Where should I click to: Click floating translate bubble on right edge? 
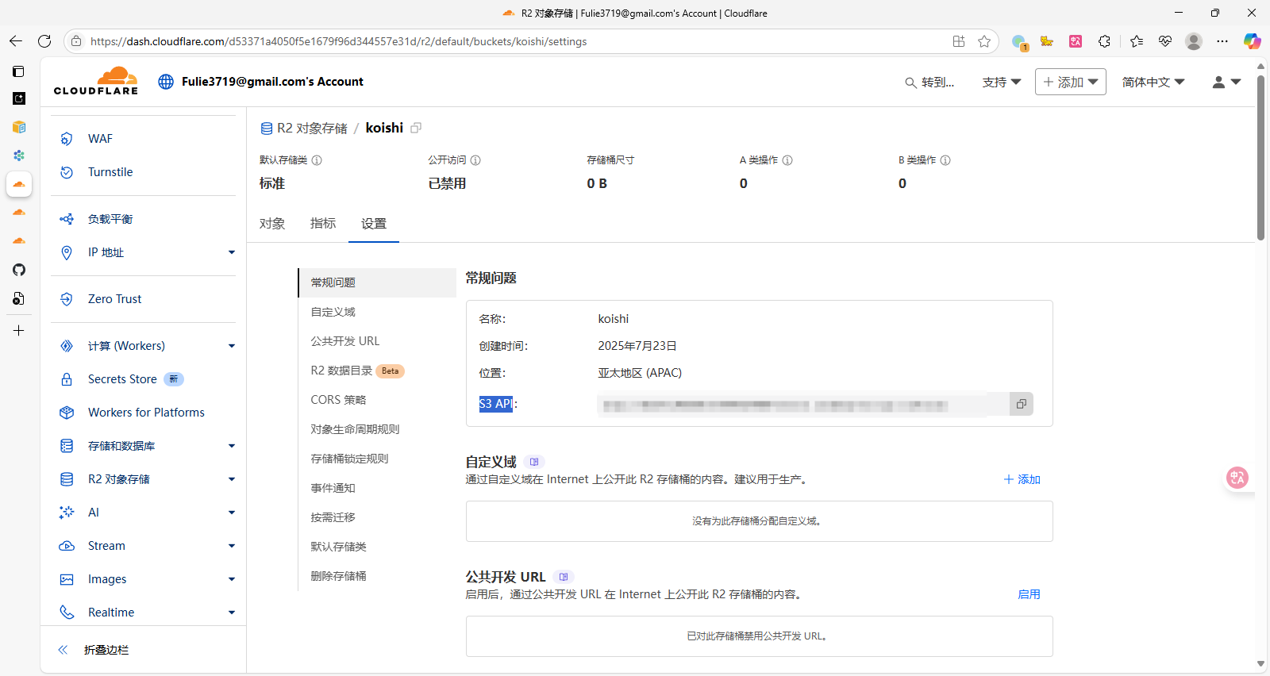(1237, 477)
